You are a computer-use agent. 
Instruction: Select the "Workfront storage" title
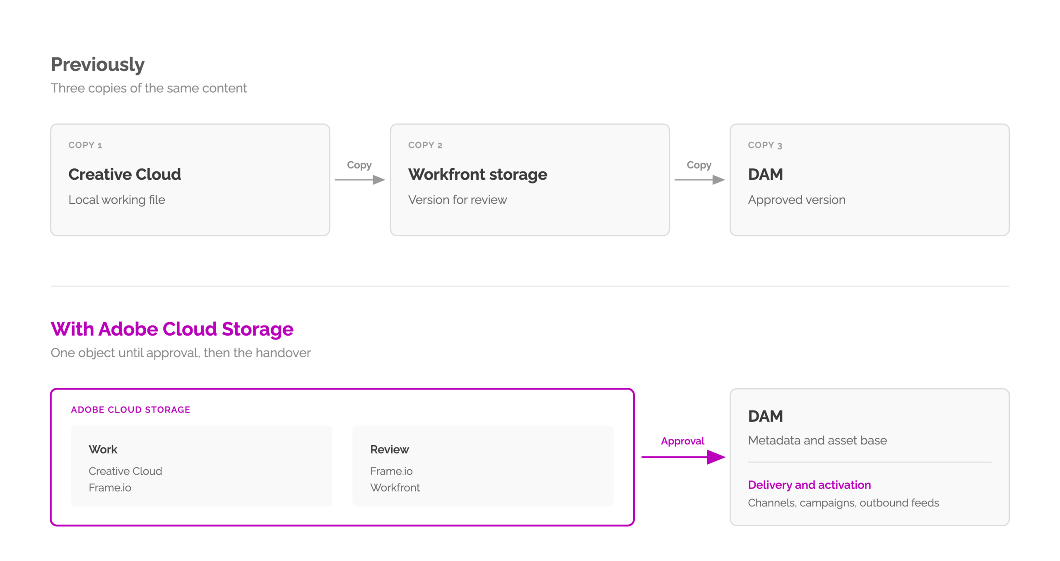(477, 174)
